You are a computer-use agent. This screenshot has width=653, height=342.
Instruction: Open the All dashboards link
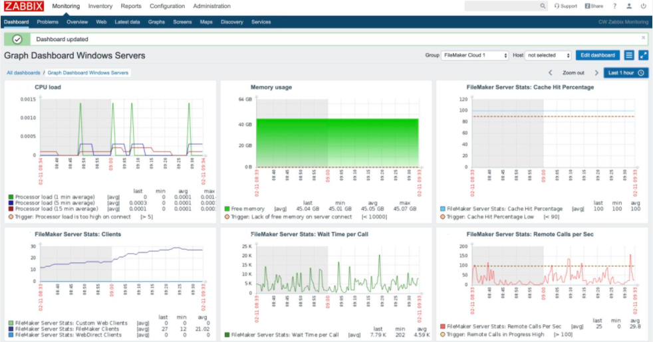coord(23,72)
